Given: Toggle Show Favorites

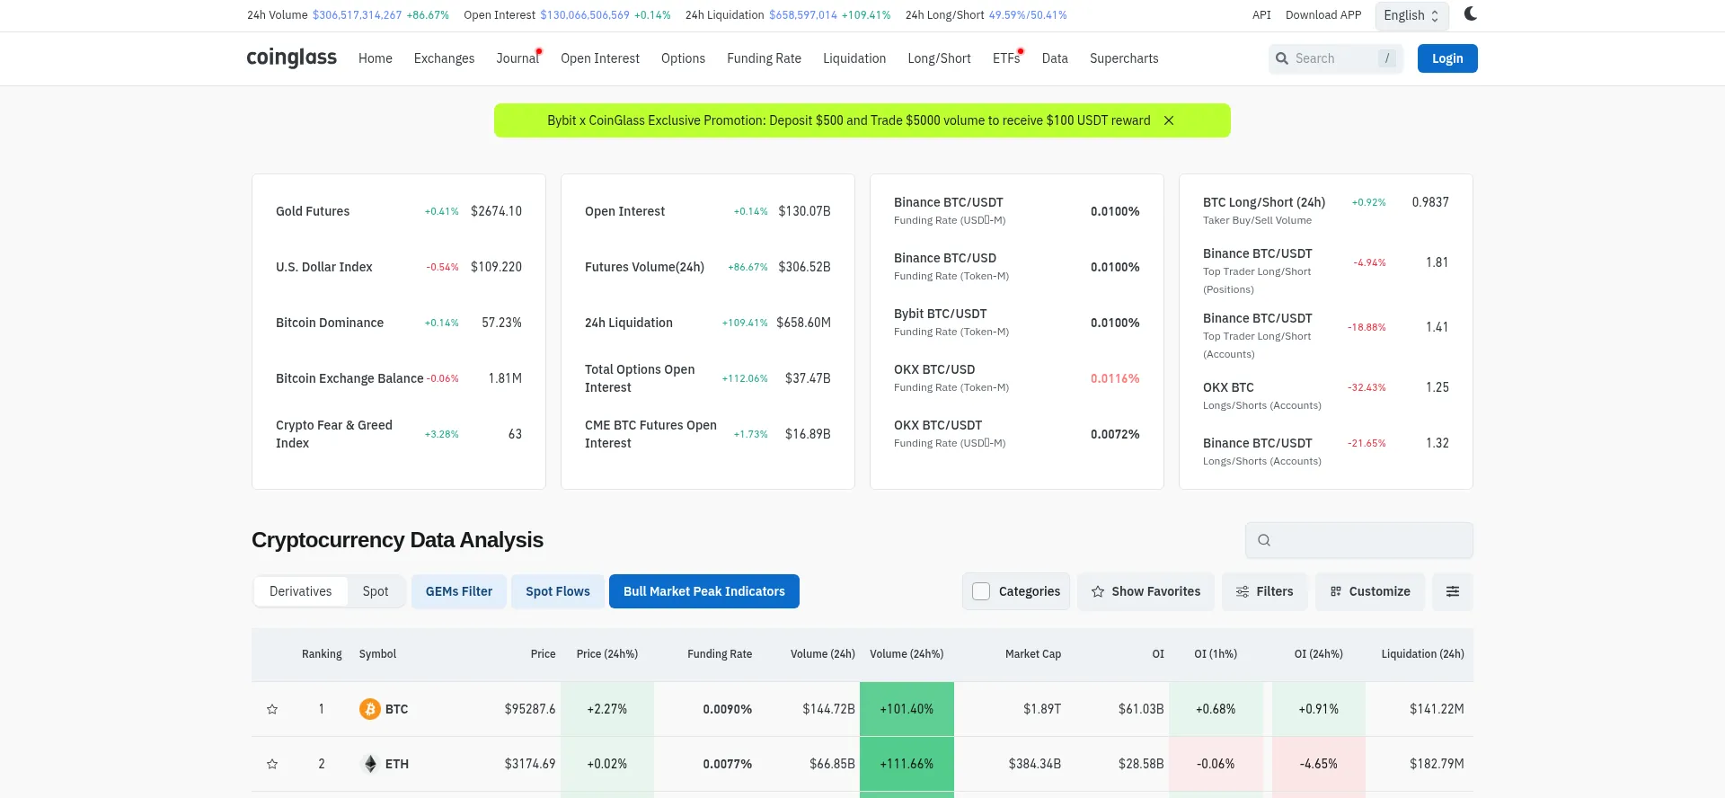Looking at the screenshot, I should coord(1146,591).
